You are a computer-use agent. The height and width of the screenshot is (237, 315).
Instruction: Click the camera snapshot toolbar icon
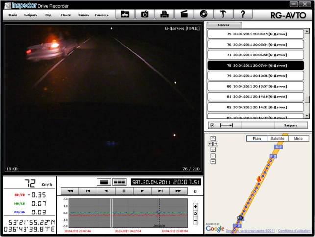coord(144,15)
